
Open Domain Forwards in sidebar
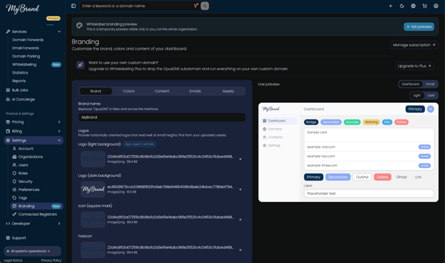(28, 40)
